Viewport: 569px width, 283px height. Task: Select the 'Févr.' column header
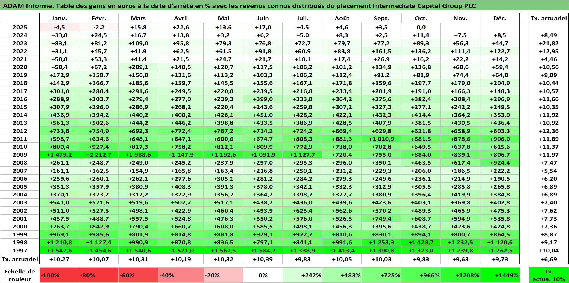tap(99, 18)
